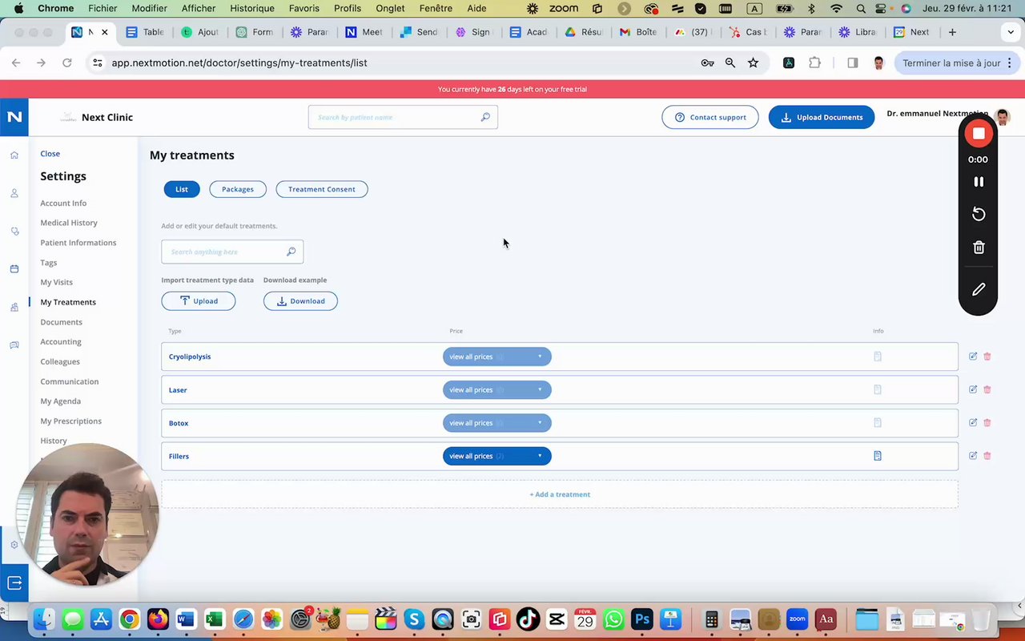Viewport: 1025px width, 641px height.
Task: Open Account Info settings
Action: click(x=63, y=204)
